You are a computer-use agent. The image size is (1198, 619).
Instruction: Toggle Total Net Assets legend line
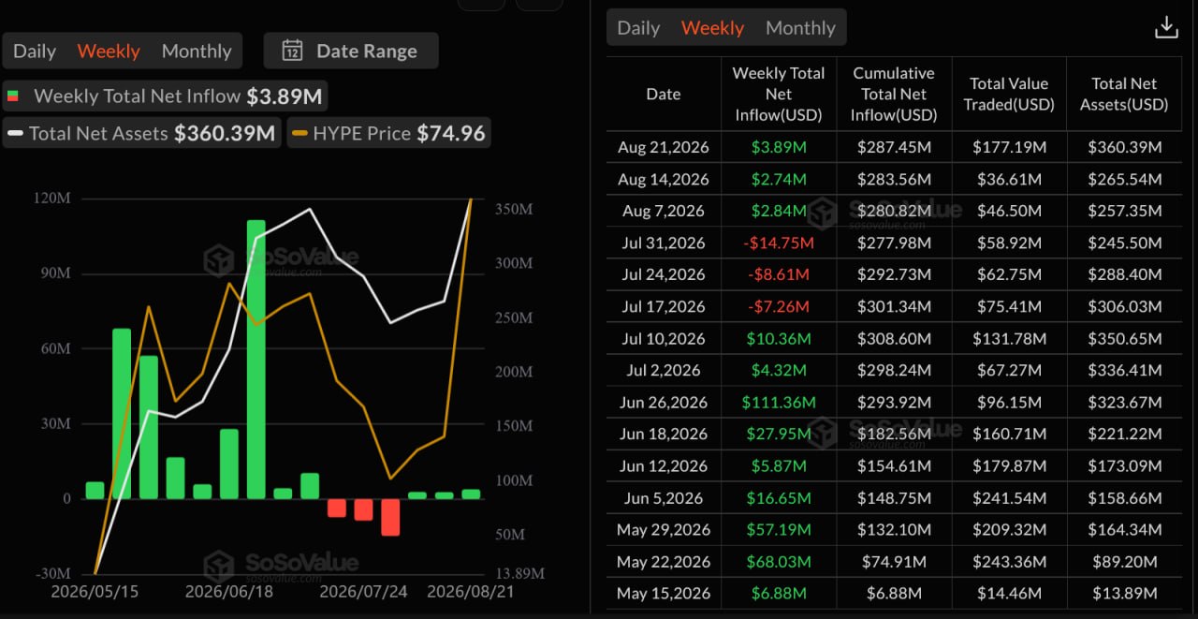[142, 133]
